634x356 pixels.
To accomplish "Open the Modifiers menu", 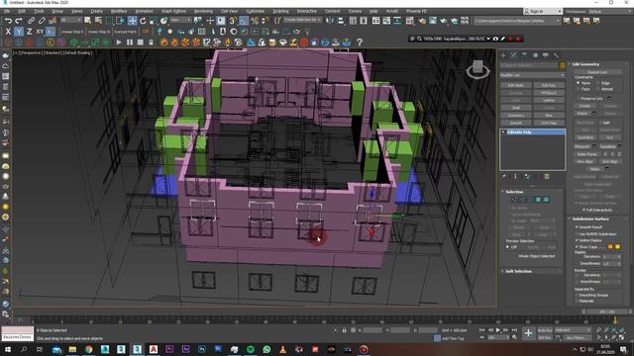I will click(x=119, y=11).
